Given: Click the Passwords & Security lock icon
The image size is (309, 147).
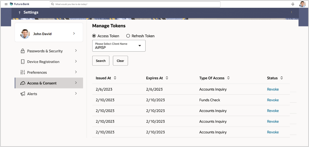Looking at the screenshot, I should (23, 51).
